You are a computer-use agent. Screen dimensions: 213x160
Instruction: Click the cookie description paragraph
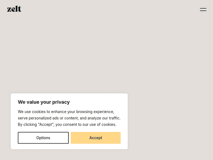pos(69,118)
